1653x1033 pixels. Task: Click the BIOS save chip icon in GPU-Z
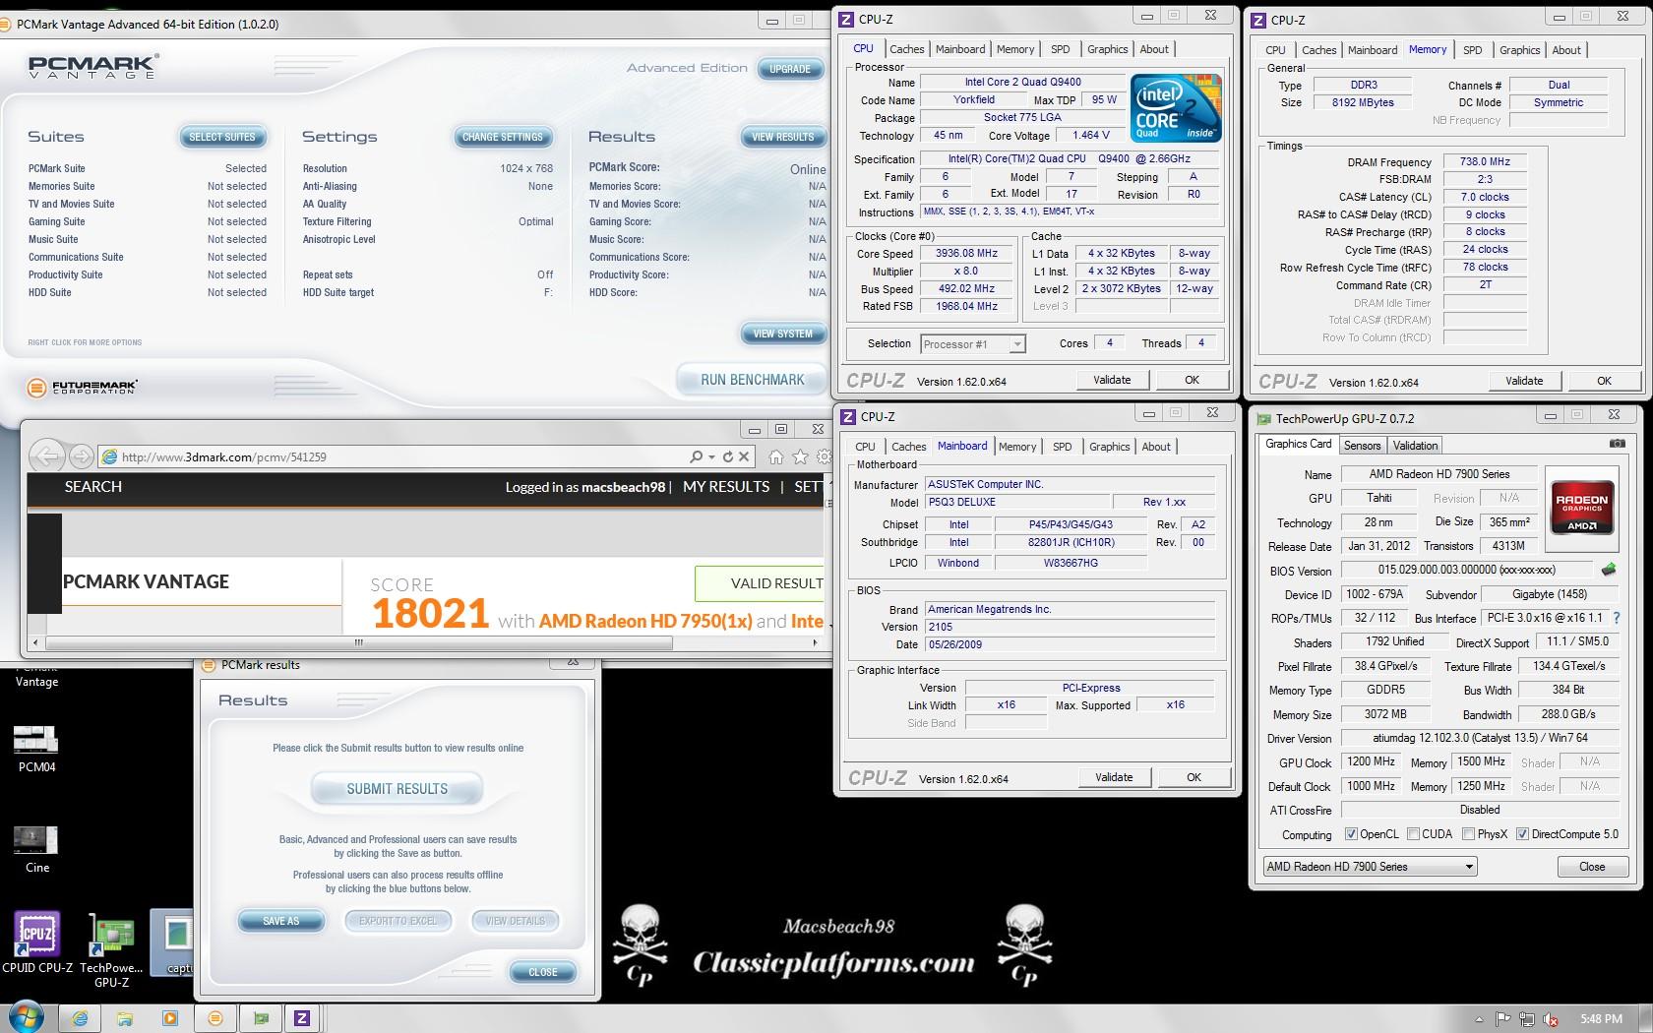[1608, 570]
